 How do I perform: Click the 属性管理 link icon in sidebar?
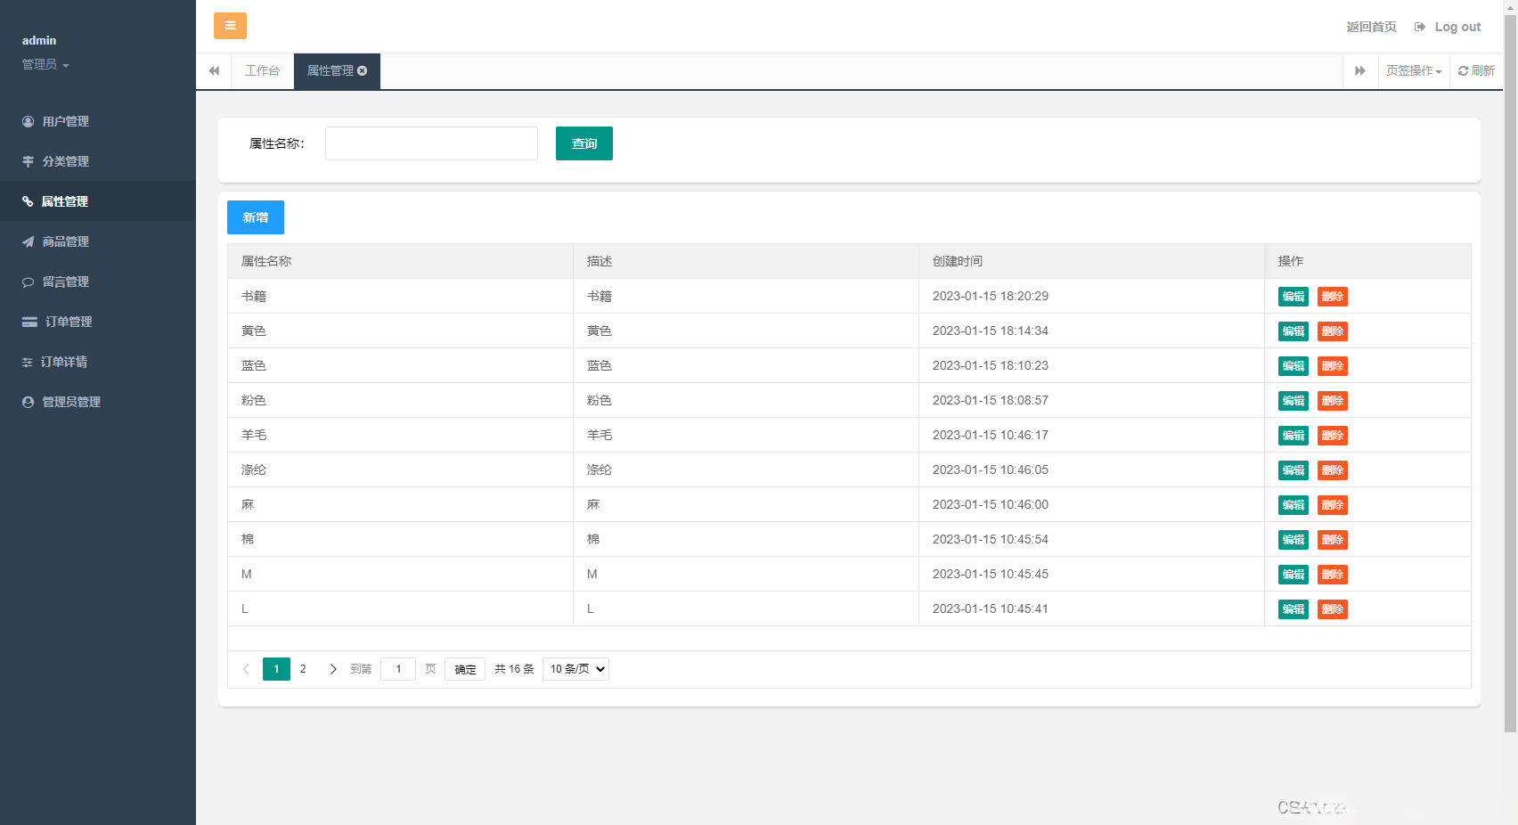(x=28, y=201)
